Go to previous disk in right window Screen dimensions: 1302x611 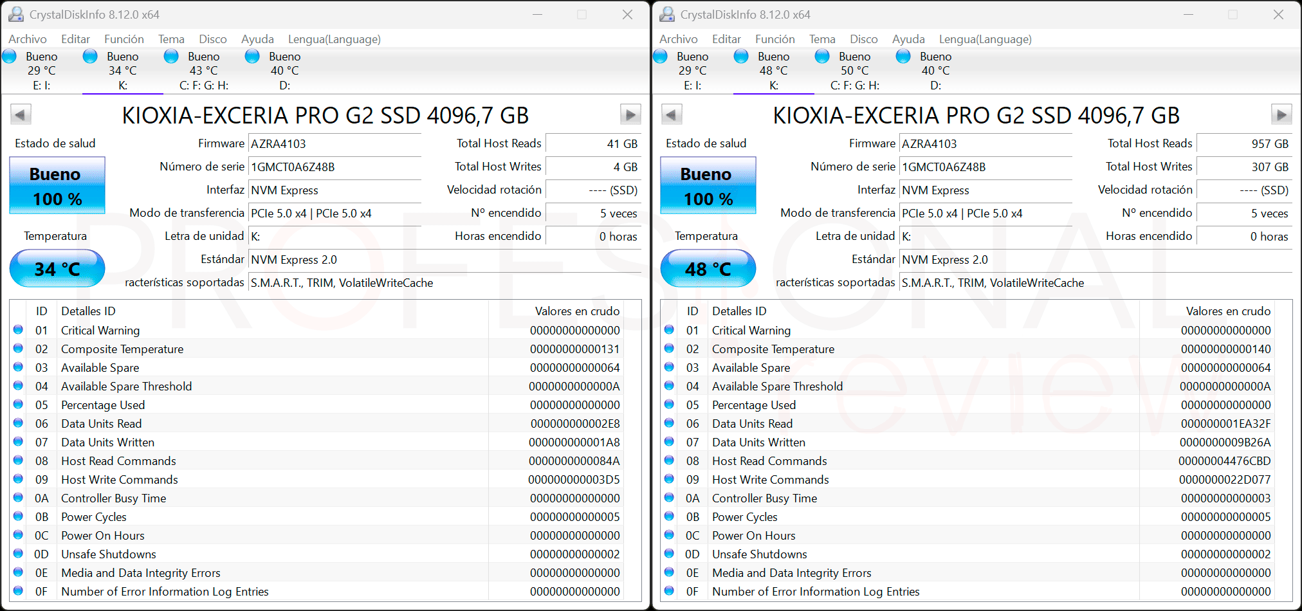672,115
